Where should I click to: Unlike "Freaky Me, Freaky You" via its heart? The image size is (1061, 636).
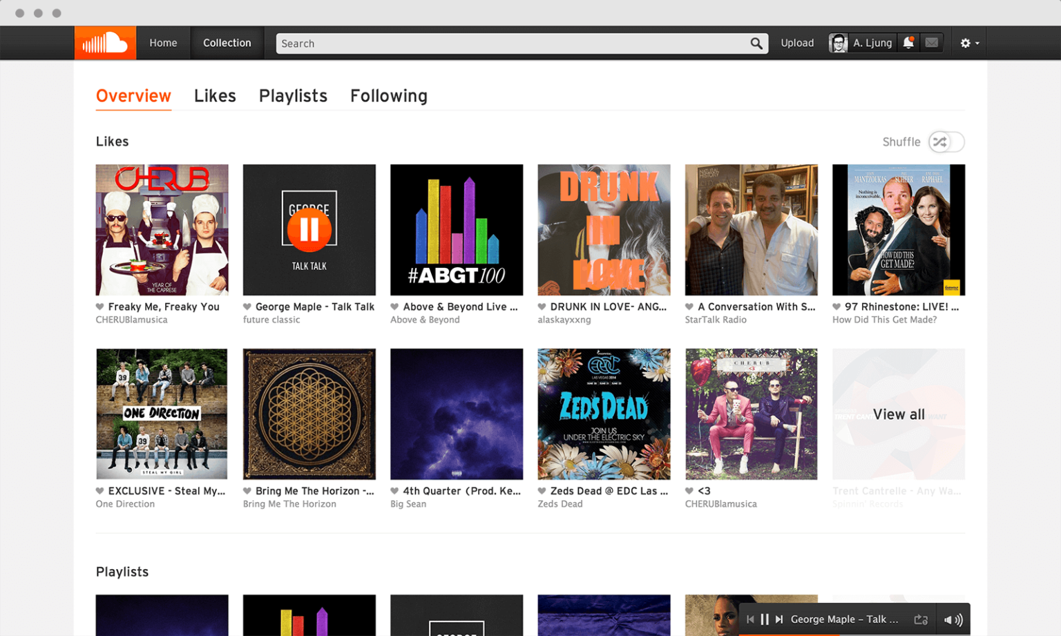pyautogui.click(x=99, y=307)
